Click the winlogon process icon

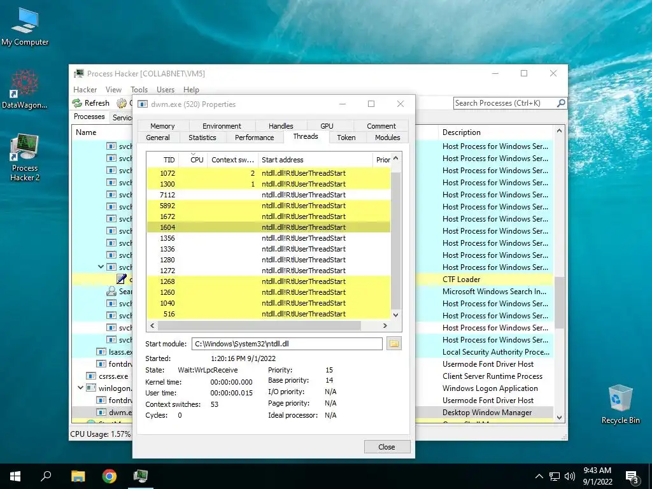[91, 388]
